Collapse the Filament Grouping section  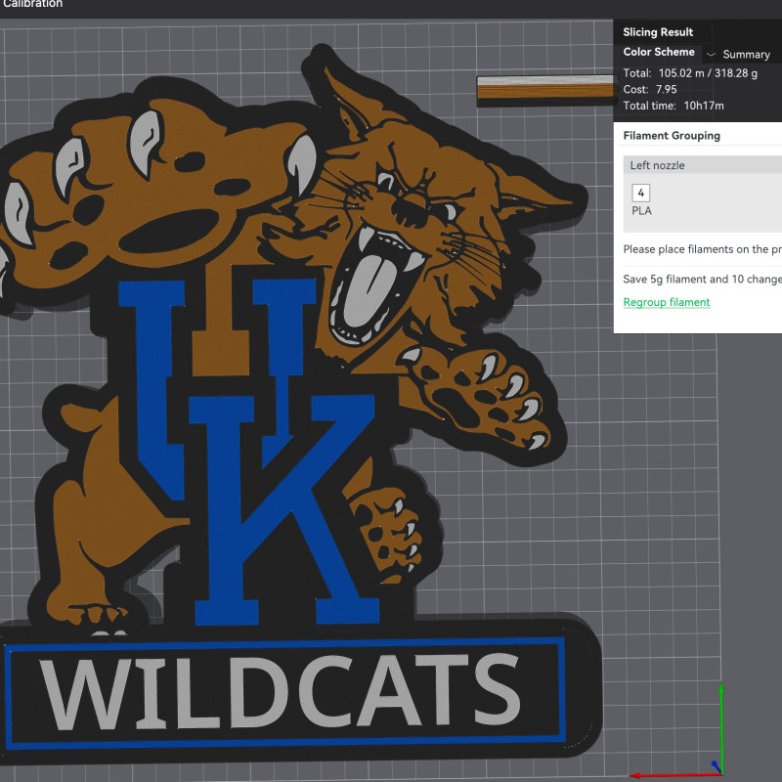[x=673, y=134]
